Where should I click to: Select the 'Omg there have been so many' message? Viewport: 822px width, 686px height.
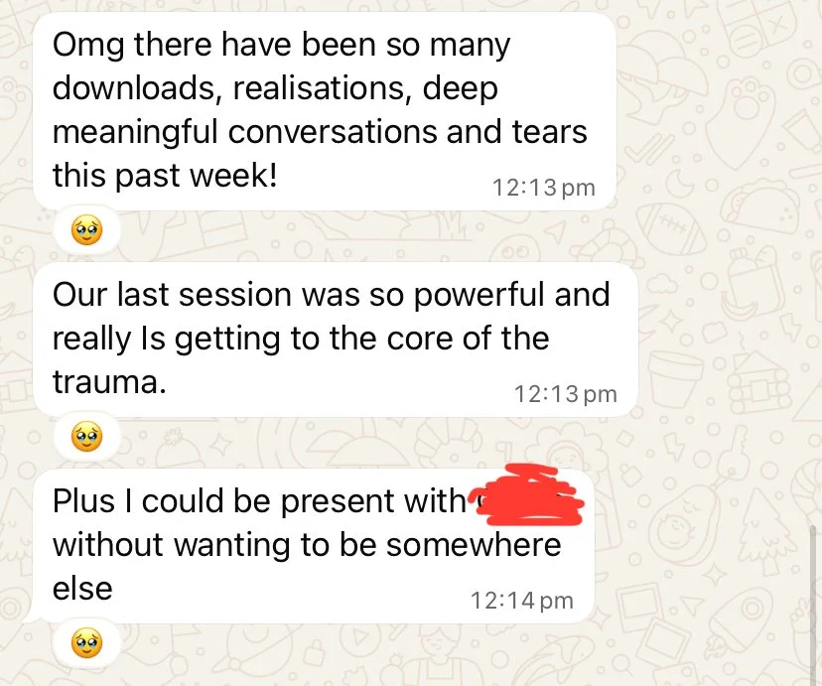pos(325,111)
